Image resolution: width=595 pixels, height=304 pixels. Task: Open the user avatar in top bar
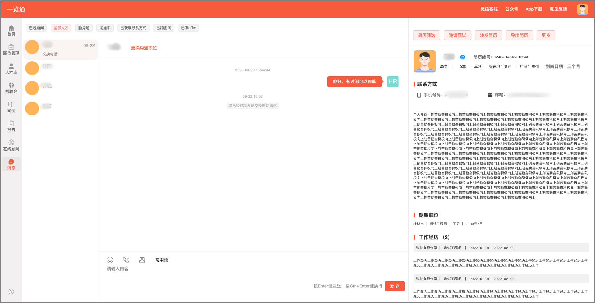tap(582, 9)
